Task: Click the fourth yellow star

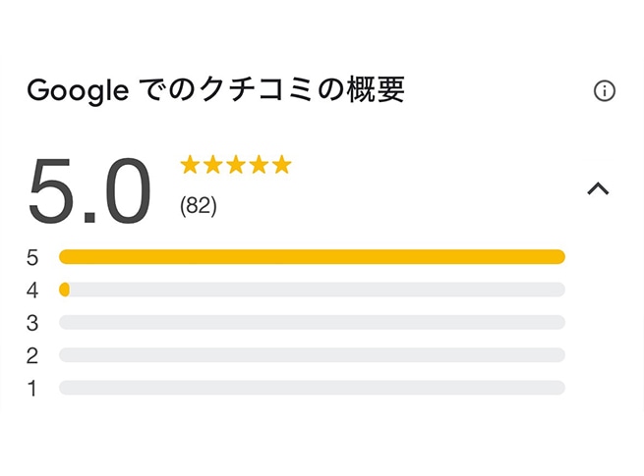Action: pos(260,165)
